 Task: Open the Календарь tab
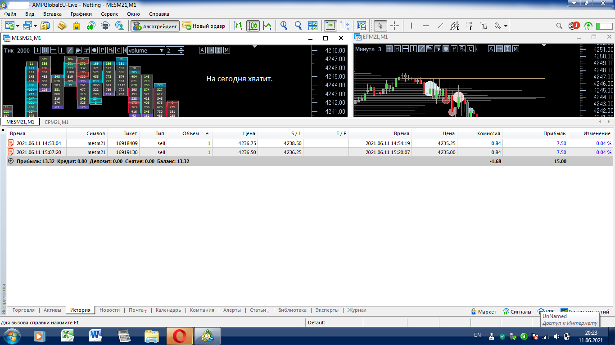168,310
